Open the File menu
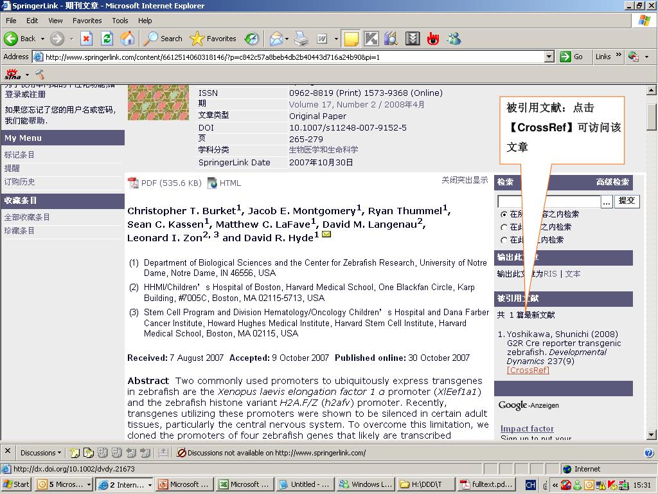 click(11, 21)
